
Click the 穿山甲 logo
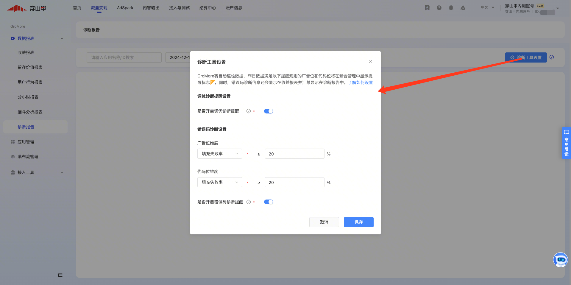(x=26, y=8)
